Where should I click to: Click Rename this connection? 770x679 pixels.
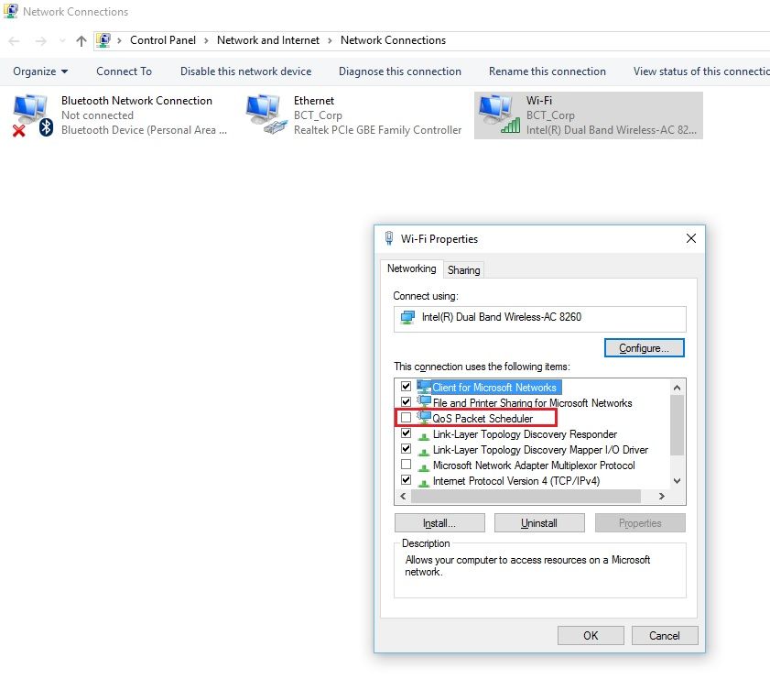point(548,71)
